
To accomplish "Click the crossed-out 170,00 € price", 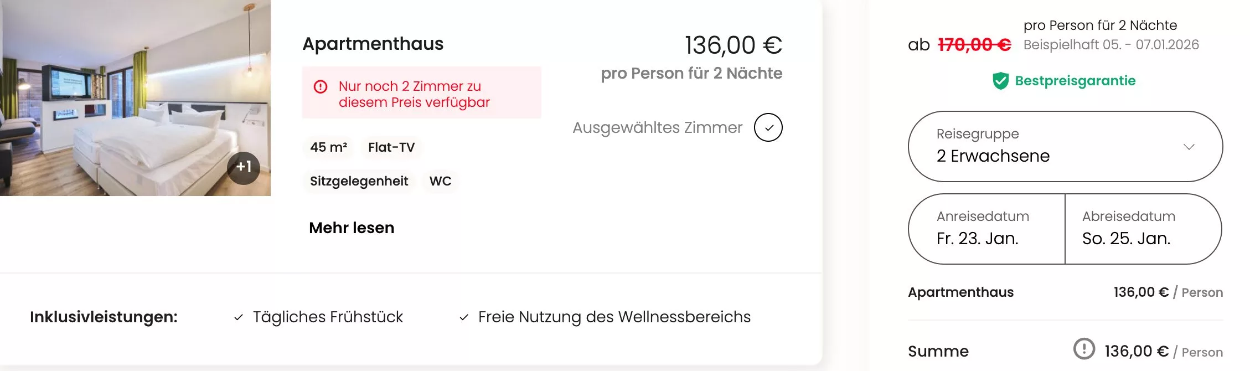I will [974, 44].
